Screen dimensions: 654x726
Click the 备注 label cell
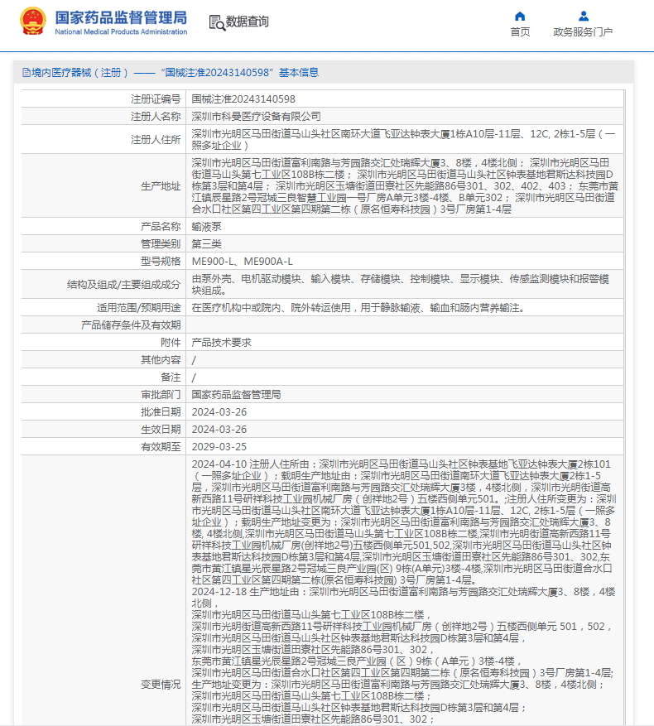[x=103, y=377]
